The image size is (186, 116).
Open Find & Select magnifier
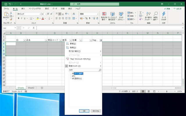[156, 16]
